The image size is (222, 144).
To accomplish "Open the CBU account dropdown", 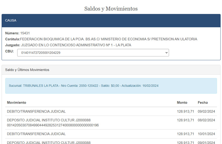I will pos(93,53).
